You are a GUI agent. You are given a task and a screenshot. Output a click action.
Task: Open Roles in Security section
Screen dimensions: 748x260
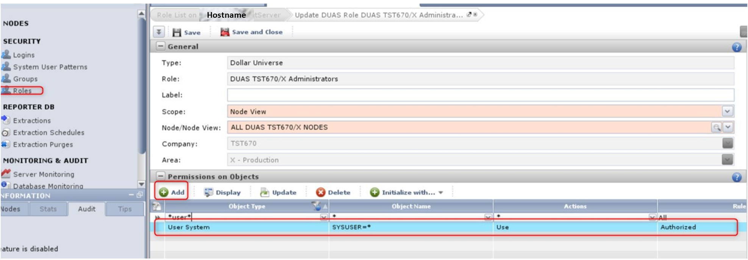point(22,91)
